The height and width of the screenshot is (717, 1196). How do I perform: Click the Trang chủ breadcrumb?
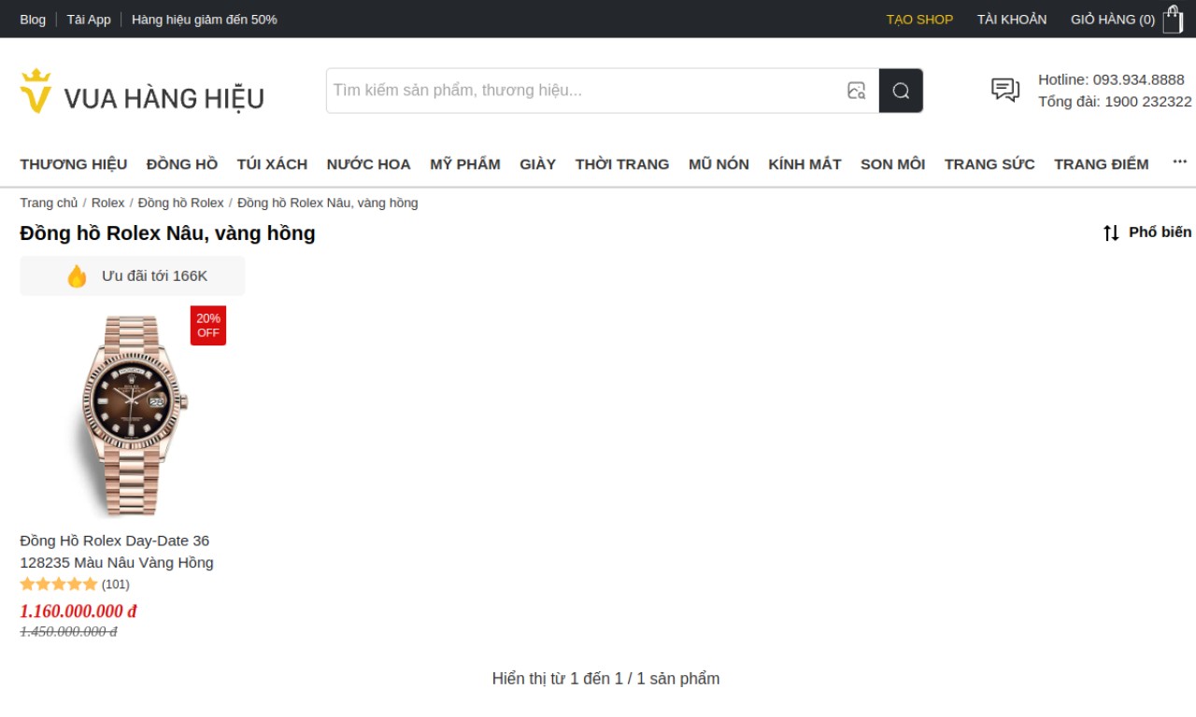pos(49,203)
